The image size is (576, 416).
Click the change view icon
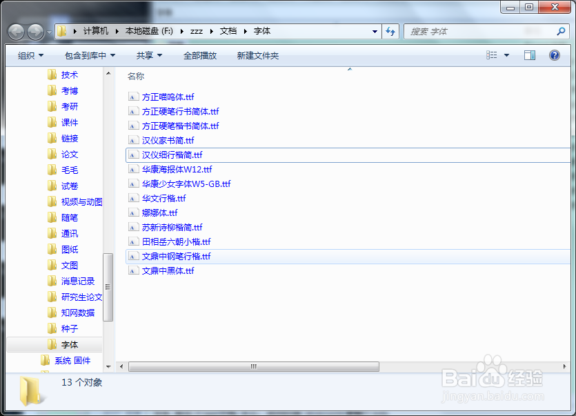(492, 55)
